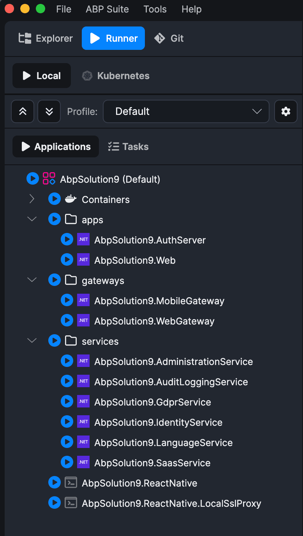
Task: Show the Applications tab
Action: [56, 146]
